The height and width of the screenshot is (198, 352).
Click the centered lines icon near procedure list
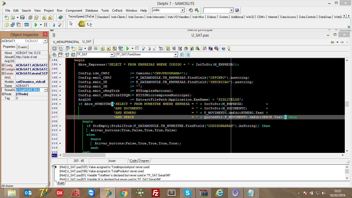(x=188, y=54)
